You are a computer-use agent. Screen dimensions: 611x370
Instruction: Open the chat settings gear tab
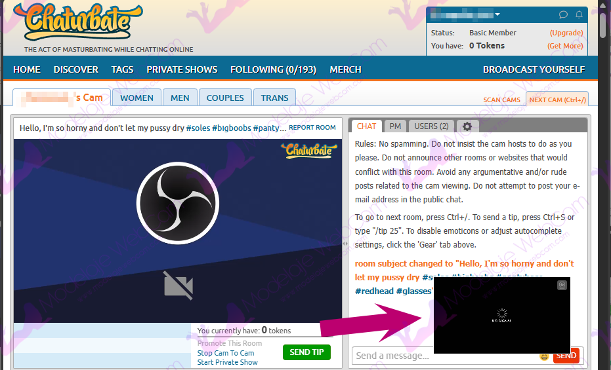click(467, 126)
